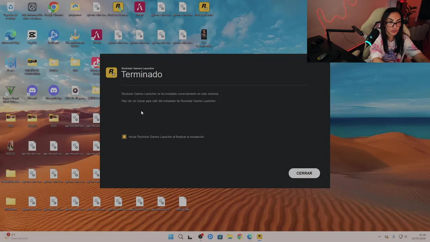This screenshot has width=430, height=242.
Task: Open the GTA folder on desktop
Action: (75, 65)
